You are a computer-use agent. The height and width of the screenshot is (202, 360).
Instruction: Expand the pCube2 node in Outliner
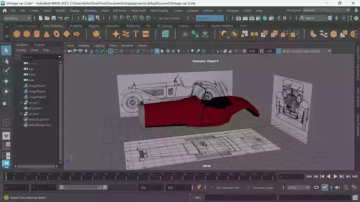coord(21,114)
